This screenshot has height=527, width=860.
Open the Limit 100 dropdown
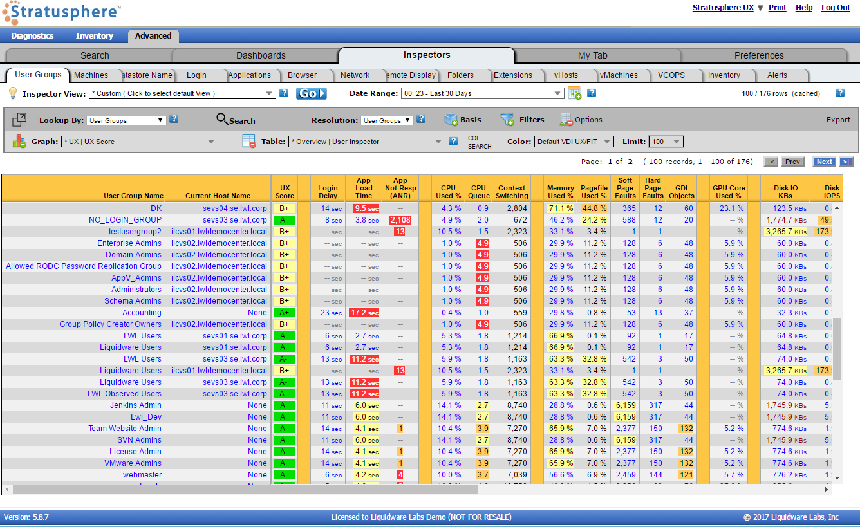pos(667,142)
